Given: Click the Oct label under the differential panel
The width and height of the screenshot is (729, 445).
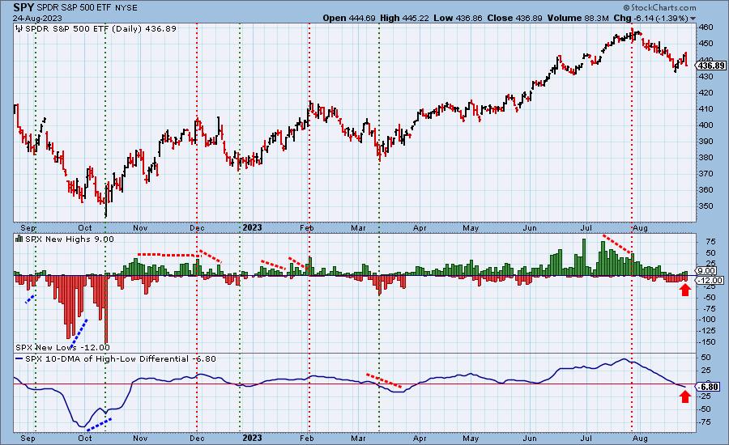Looking at the screenshot, I should click(x=84, y=439).
